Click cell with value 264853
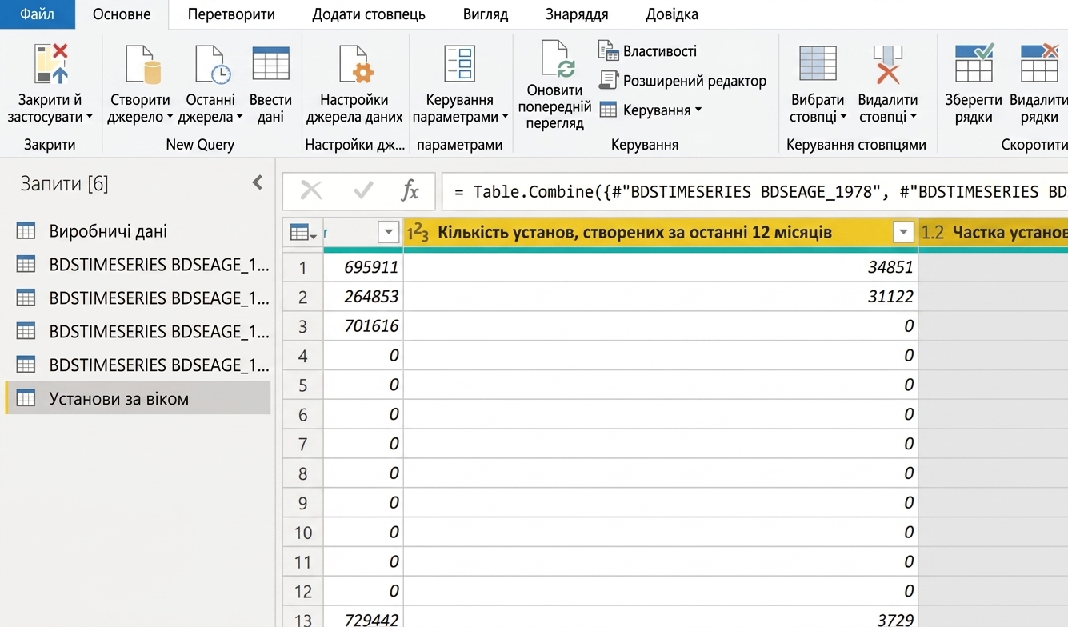Viewport: 1068px width, 627px height. 363,297
